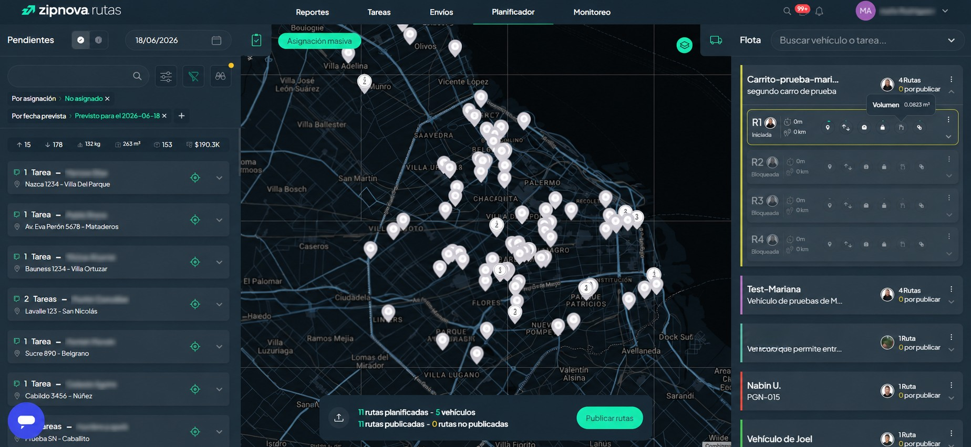Open the global search magnifier in header
Viewport: 971px width, 447px height.
click(787, 11)
